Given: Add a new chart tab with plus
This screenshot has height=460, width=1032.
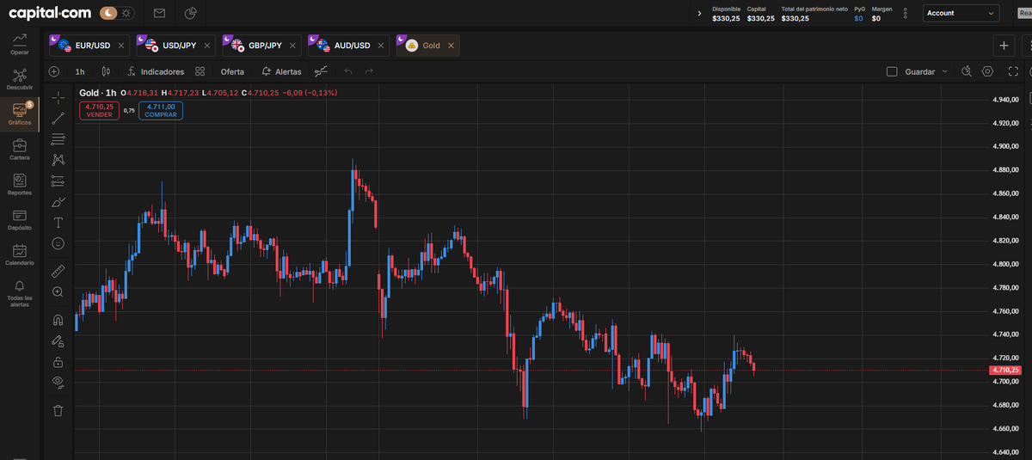Looking at the screenshot, I should [x=1004, y=45].
